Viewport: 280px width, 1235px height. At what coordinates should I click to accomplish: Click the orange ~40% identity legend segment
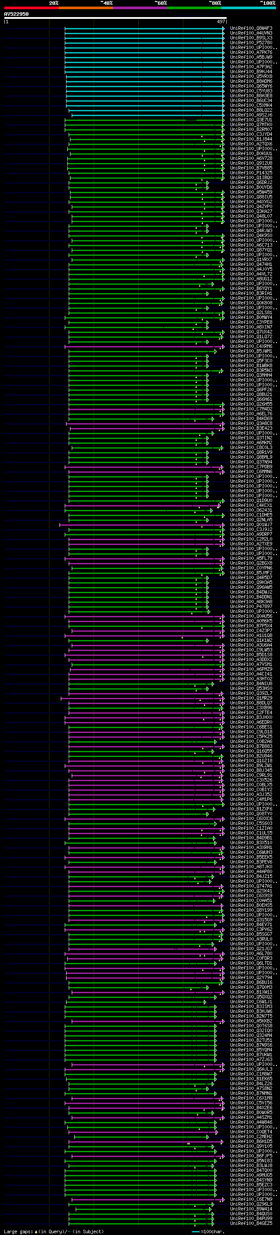(86, 8)
